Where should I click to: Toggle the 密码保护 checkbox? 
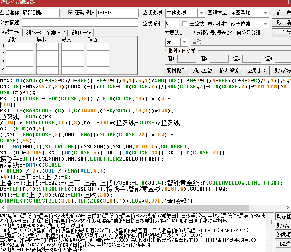tap(71, 13)
